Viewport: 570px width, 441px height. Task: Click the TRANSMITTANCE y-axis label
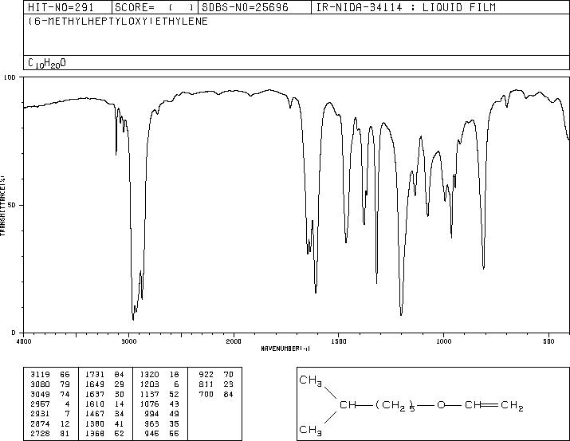(4, 205)
